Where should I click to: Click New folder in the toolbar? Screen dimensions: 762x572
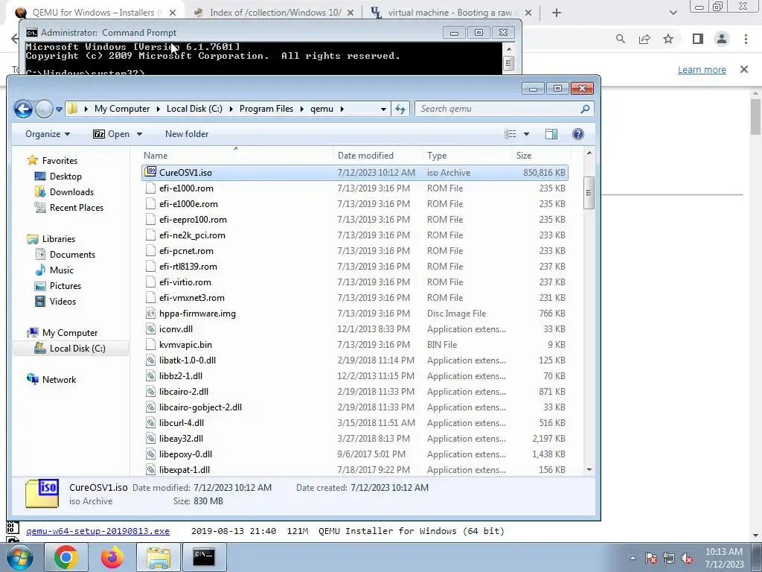187,134
